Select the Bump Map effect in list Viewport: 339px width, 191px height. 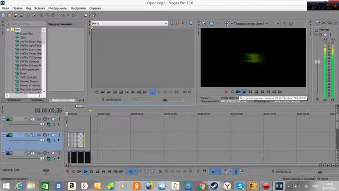(26, 33)
